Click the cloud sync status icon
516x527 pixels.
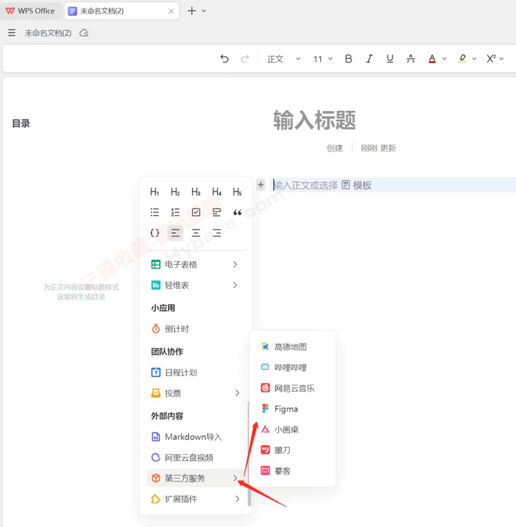[84, 33]
